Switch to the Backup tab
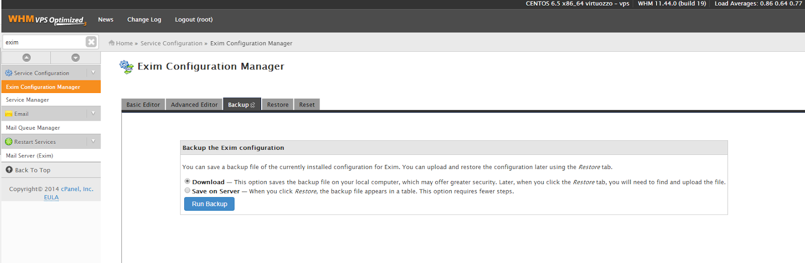The image size is (805, 263). pos(242,104)
